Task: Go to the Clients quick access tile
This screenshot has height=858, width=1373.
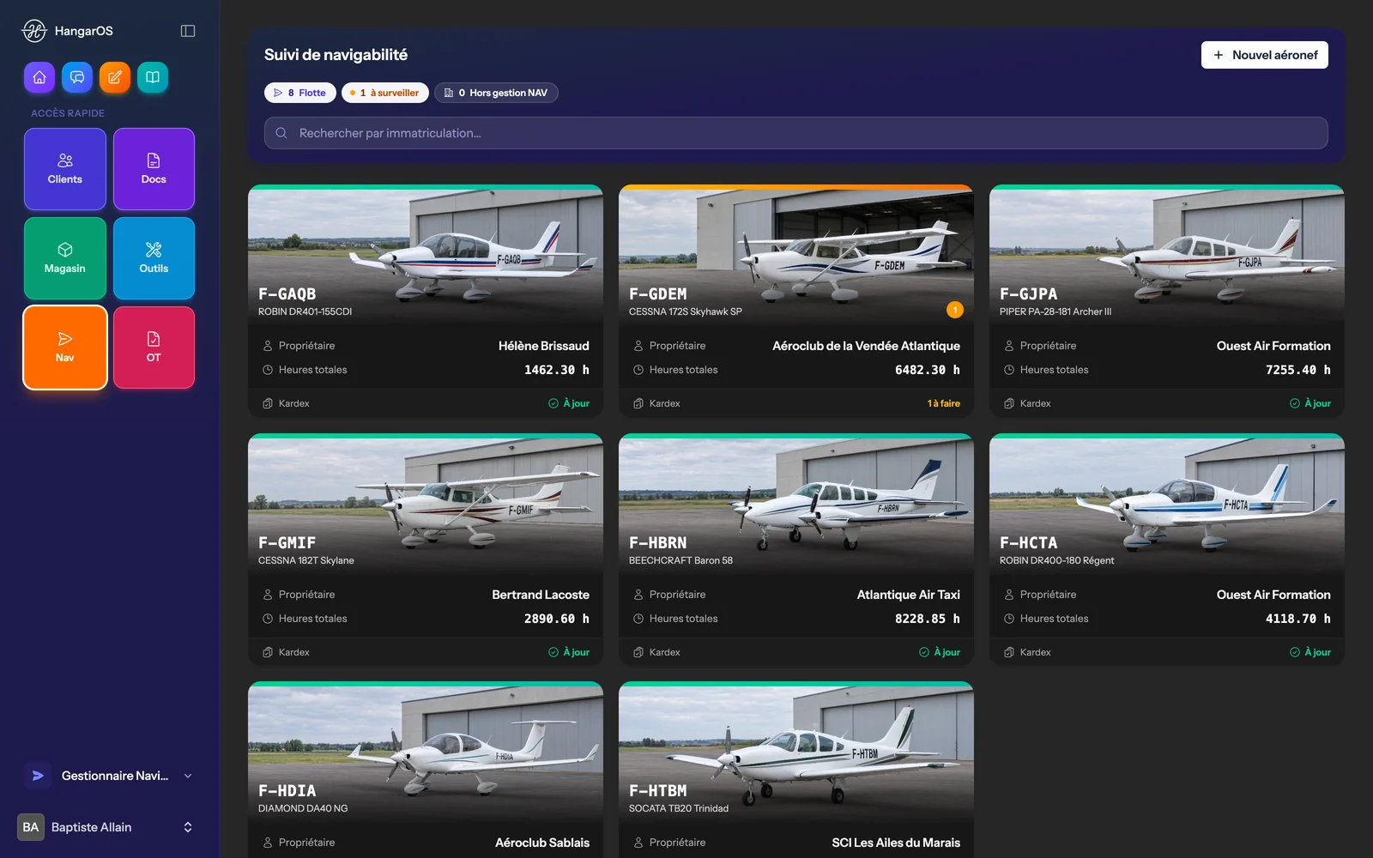Action: [65, 169]
